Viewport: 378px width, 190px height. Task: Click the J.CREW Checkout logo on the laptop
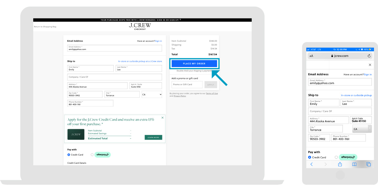[x=140, y=26]
